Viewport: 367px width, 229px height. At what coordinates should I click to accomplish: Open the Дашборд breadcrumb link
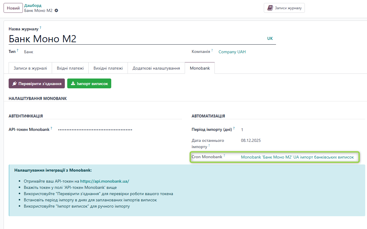pos(33,5)
